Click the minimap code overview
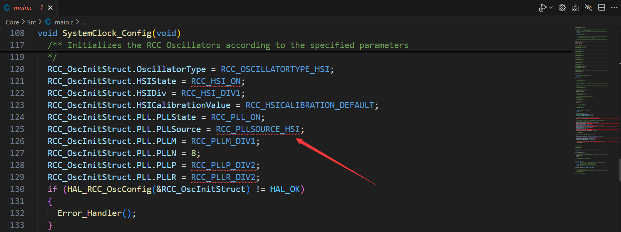Viewport: 621px width, 232px height. pos(590,100)
